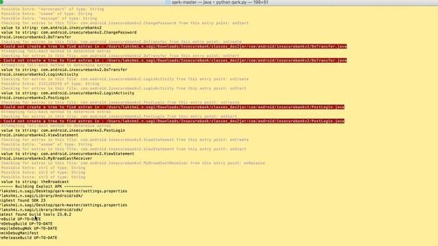Click the 'ompileDebugNdk UP-TO-DATE' line
Viewport: 438px width, 246px height.
(29, 228)
